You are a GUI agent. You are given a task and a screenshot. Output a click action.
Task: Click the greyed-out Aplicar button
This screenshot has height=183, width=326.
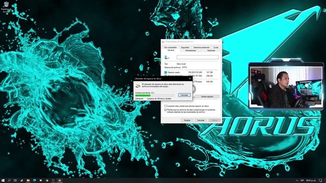pos(214,120)
